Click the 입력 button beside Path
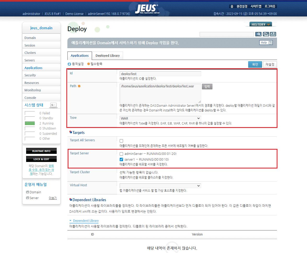This screenshot has height=253, width=307. tap(207, 87)
